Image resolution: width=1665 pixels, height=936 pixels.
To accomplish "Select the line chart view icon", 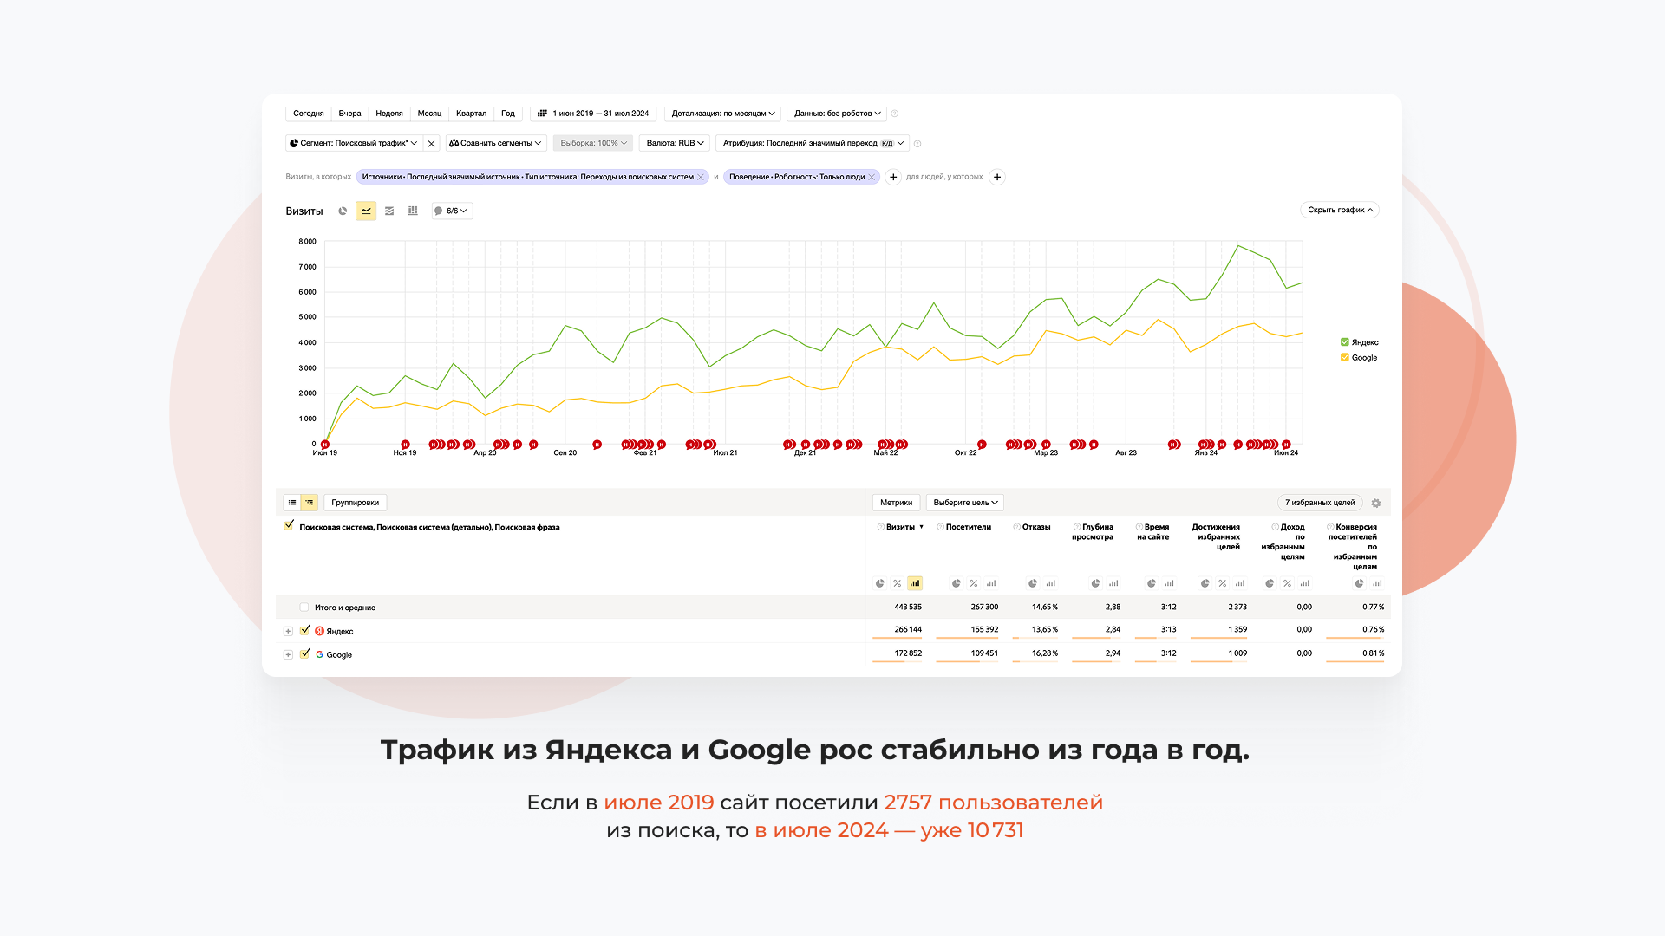I will [x=366, y=211].
